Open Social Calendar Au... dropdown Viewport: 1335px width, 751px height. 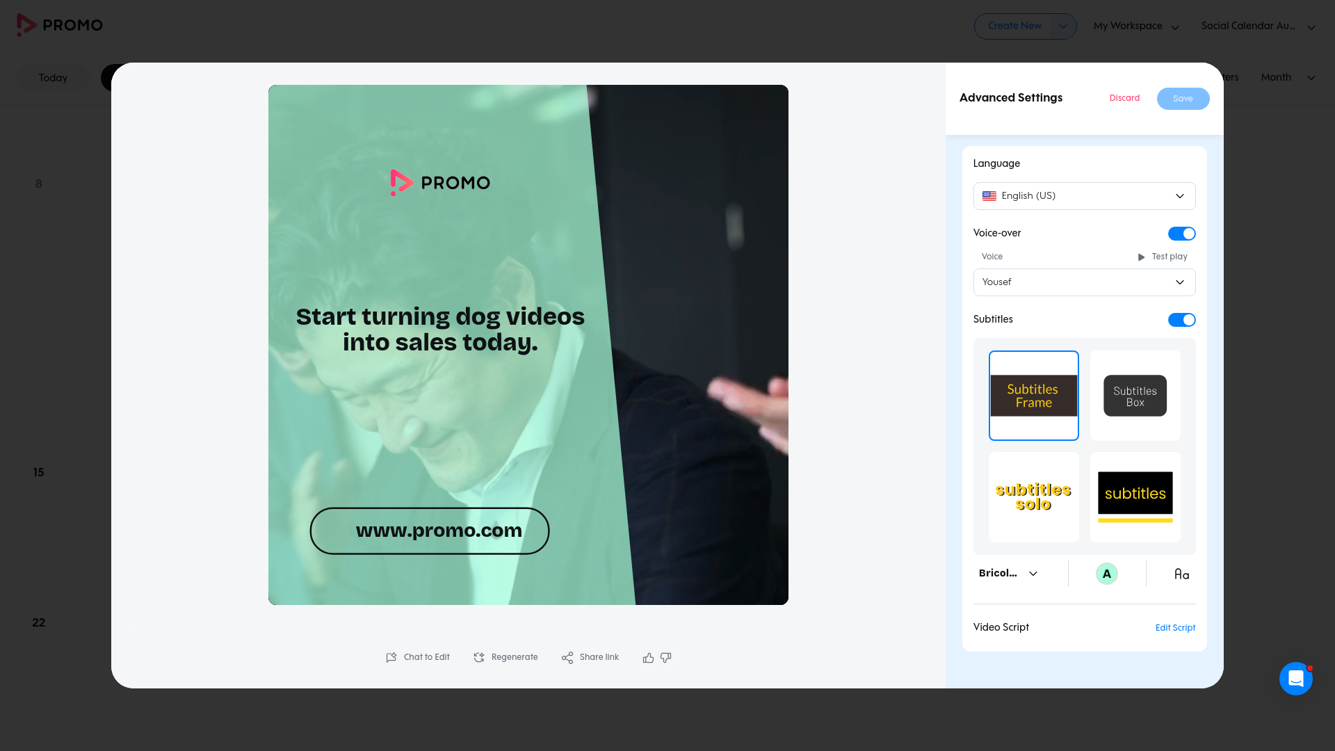[1258, 26]
